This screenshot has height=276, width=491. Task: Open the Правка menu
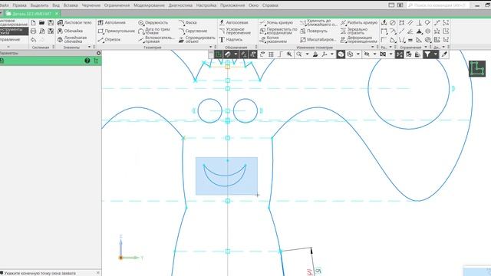(19, 5)
